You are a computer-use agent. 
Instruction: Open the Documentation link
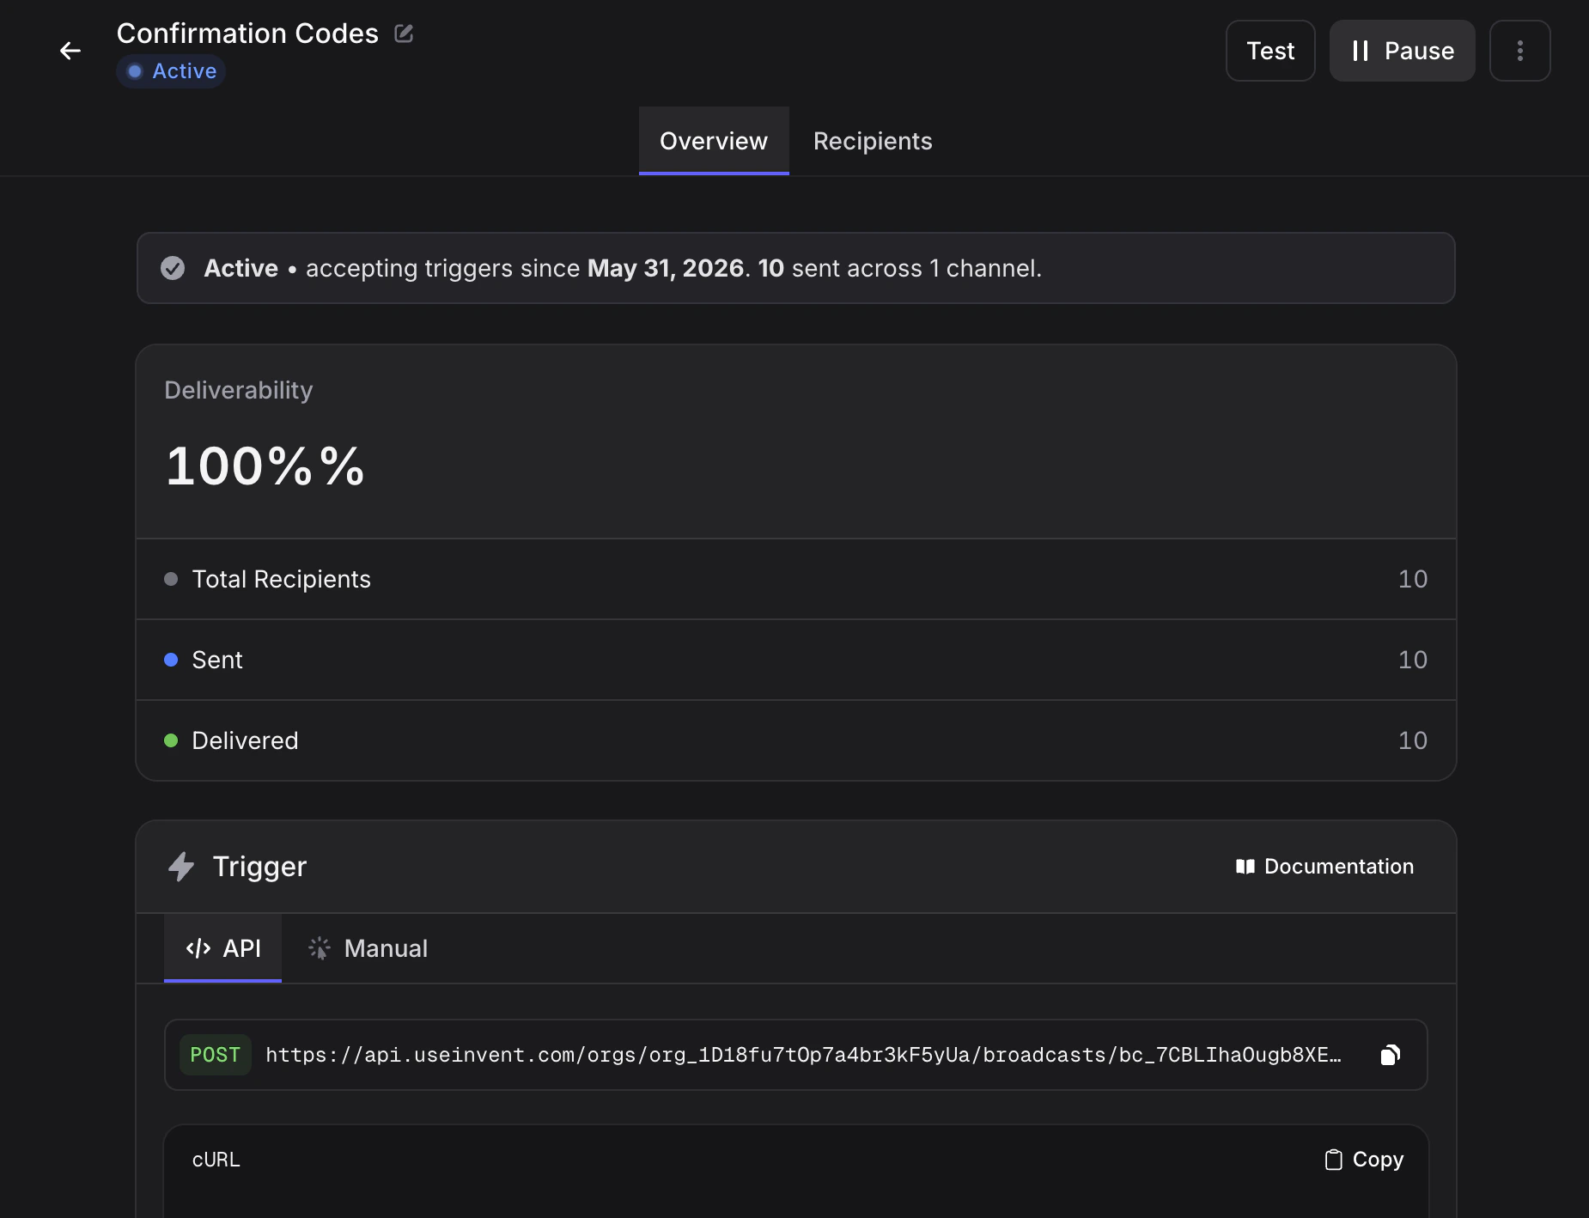coord(1324,867)
